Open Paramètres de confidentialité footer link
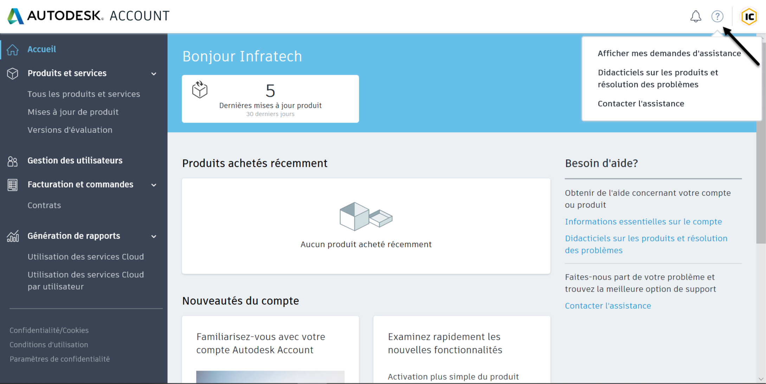 pos(60,359)
